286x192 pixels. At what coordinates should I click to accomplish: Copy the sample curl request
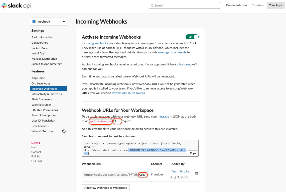[193, 153]
